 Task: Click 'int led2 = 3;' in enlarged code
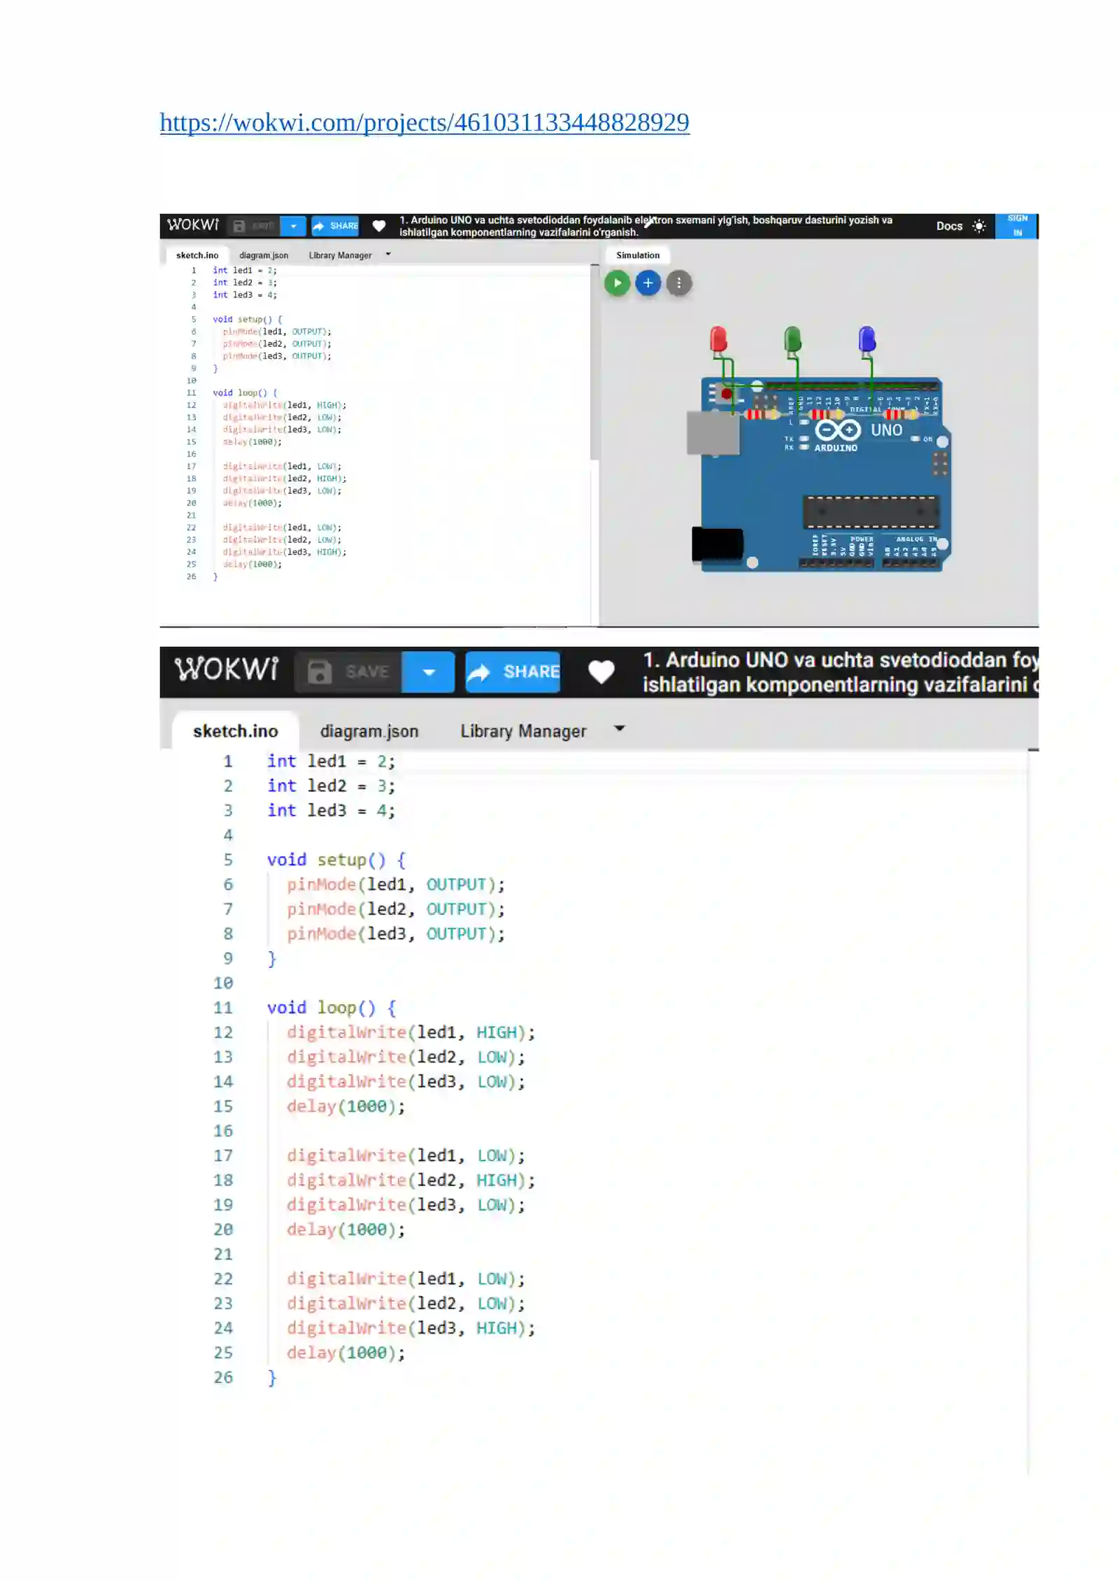pyautogui.click(x=330, y=785)
